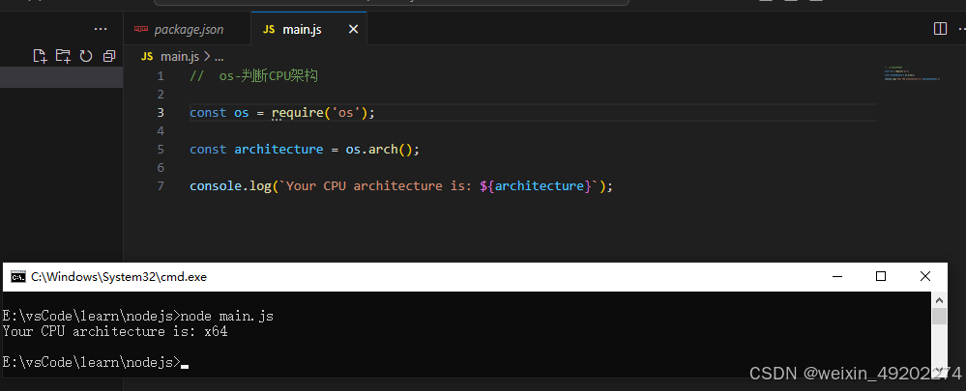Click the os.arch() call in line 5
The width and height of the screenshot is (966, 391).
point(378,150)
